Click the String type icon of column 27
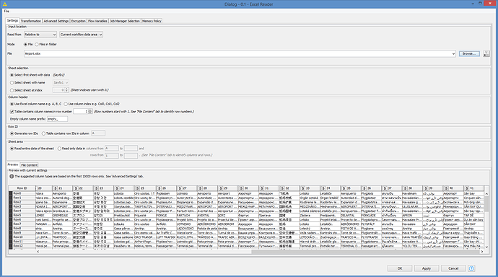Image resolution: width=498 pixels, height=277 pixels. pos(180,188)
